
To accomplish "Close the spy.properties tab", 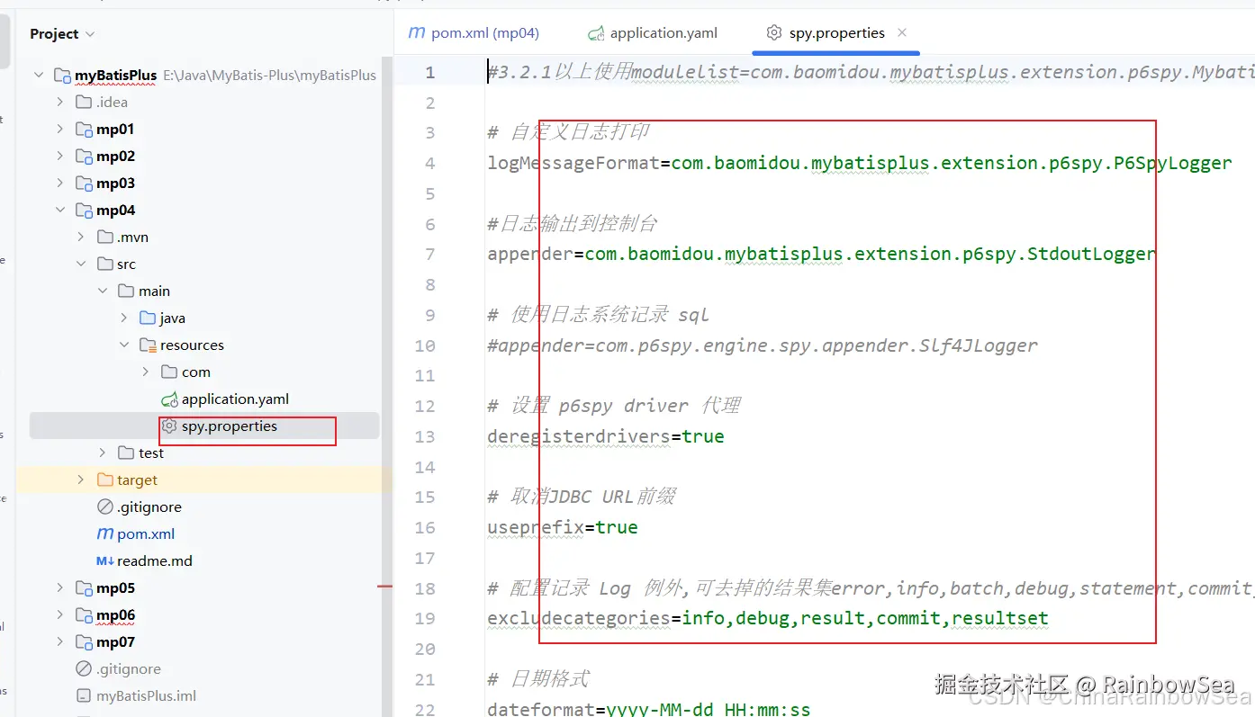I will click(x=902, y=33).
